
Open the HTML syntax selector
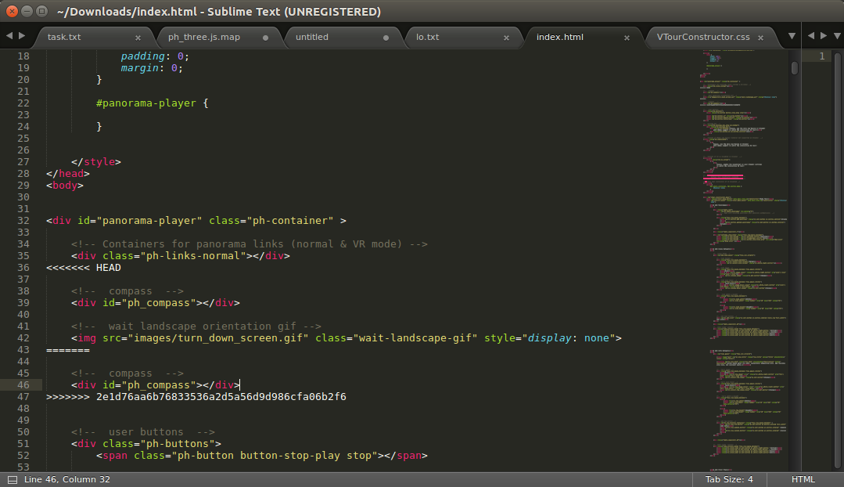click(x=803, y=478)
